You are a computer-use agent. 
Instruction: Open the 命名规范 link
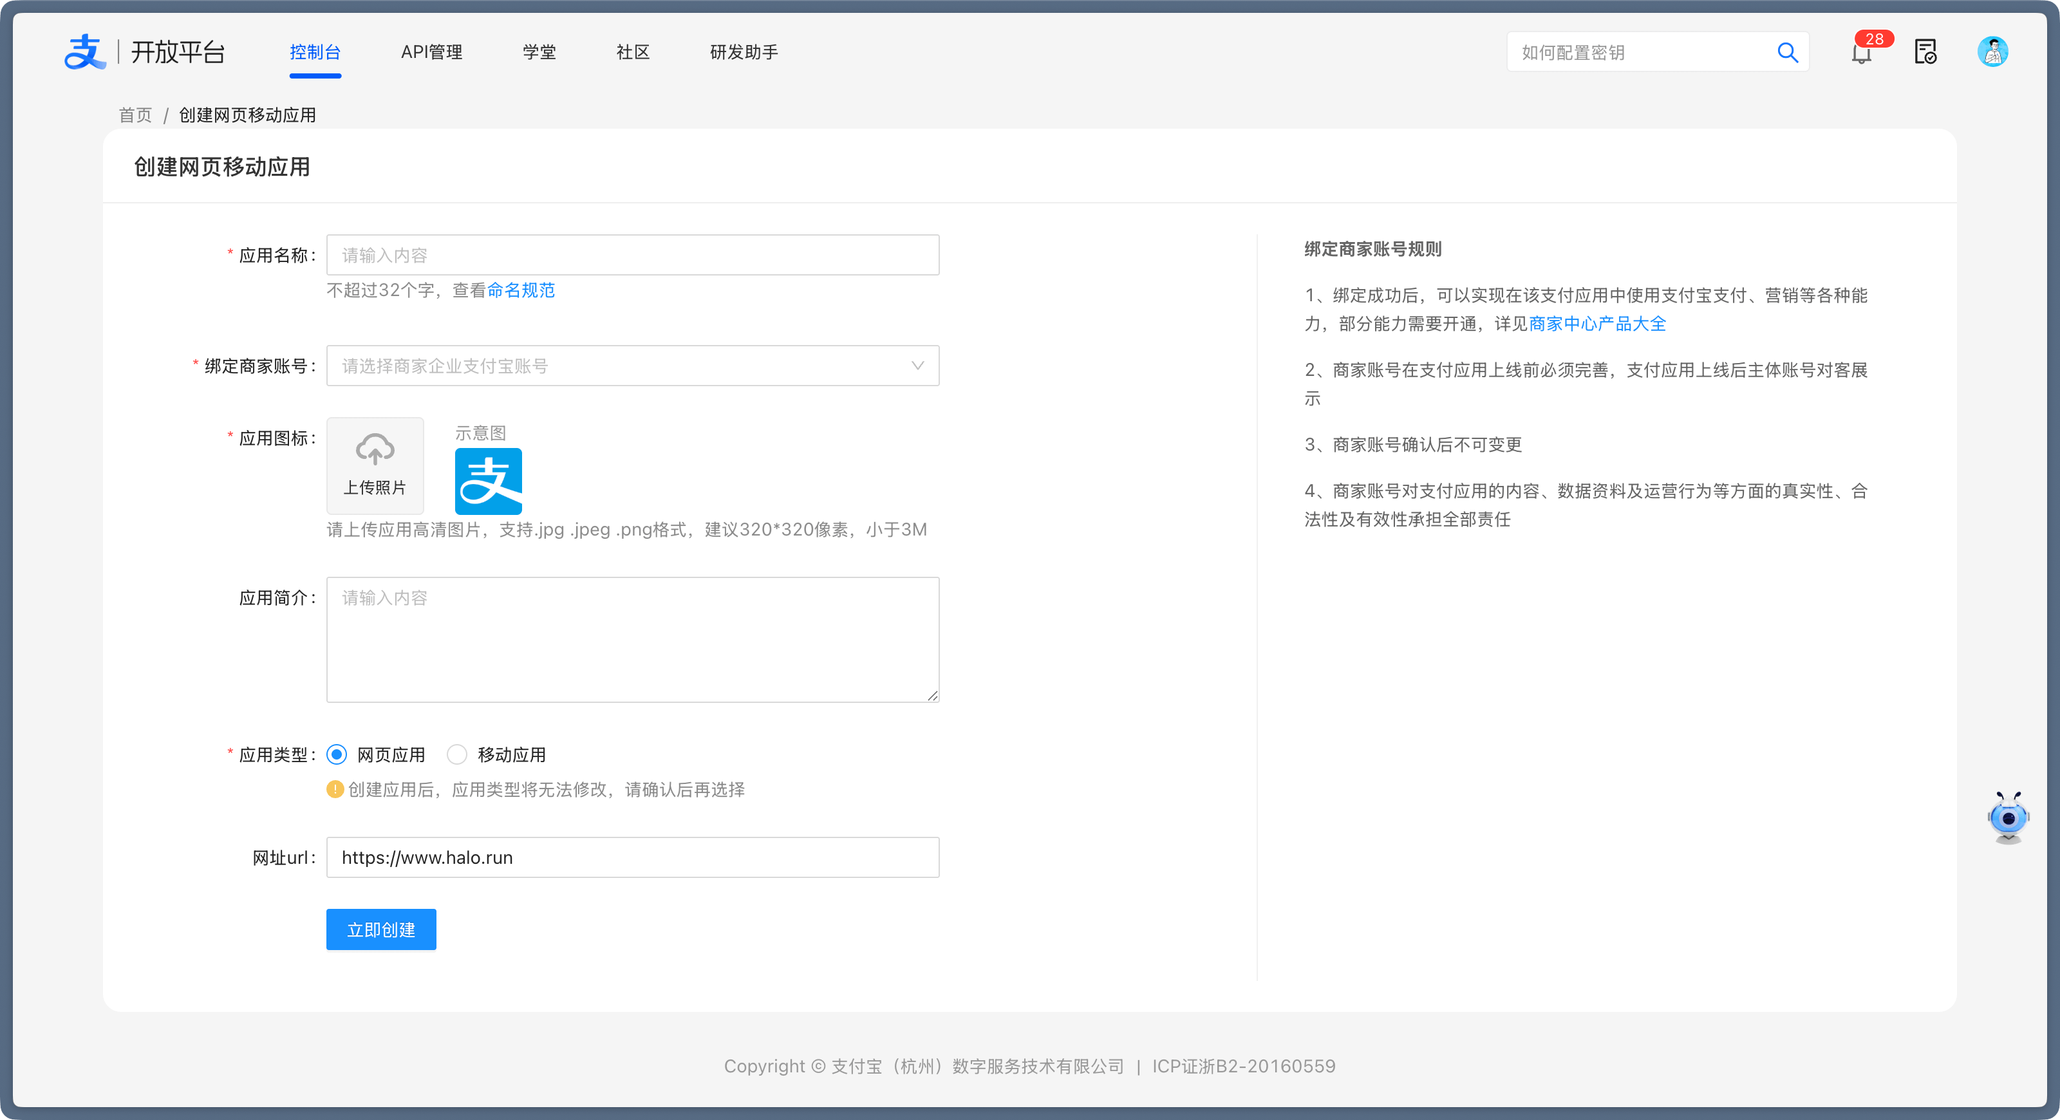521,290
